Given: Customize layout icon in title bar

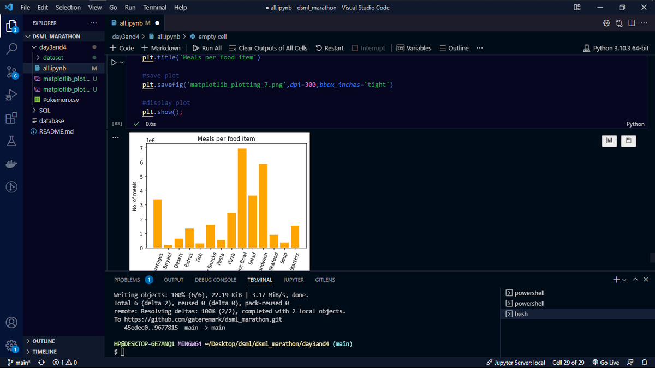Looking at the screenshot, I should (x=577, y=8).
